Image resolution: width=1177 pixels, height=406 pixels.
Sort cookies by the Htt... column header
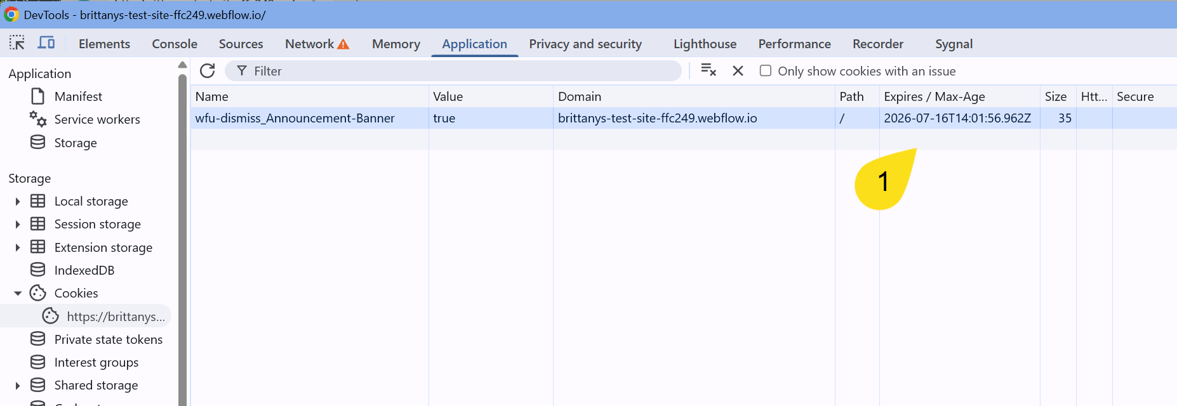click(1094, 96)
